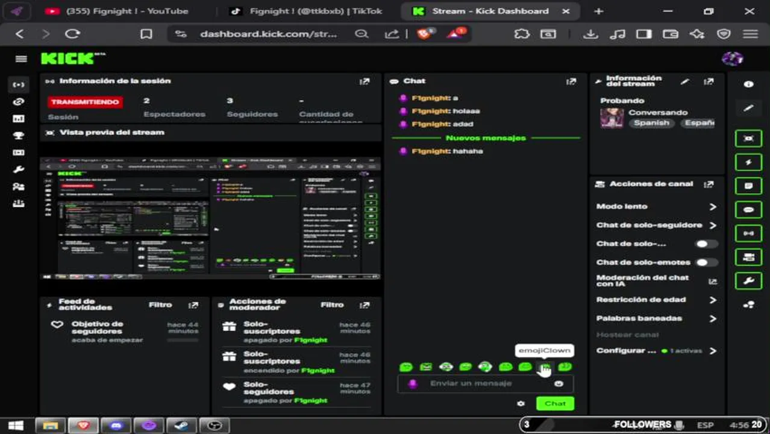770x434 pixels.
Task: Toggle the Chat de solo-... switch
Action: [706, 244]
